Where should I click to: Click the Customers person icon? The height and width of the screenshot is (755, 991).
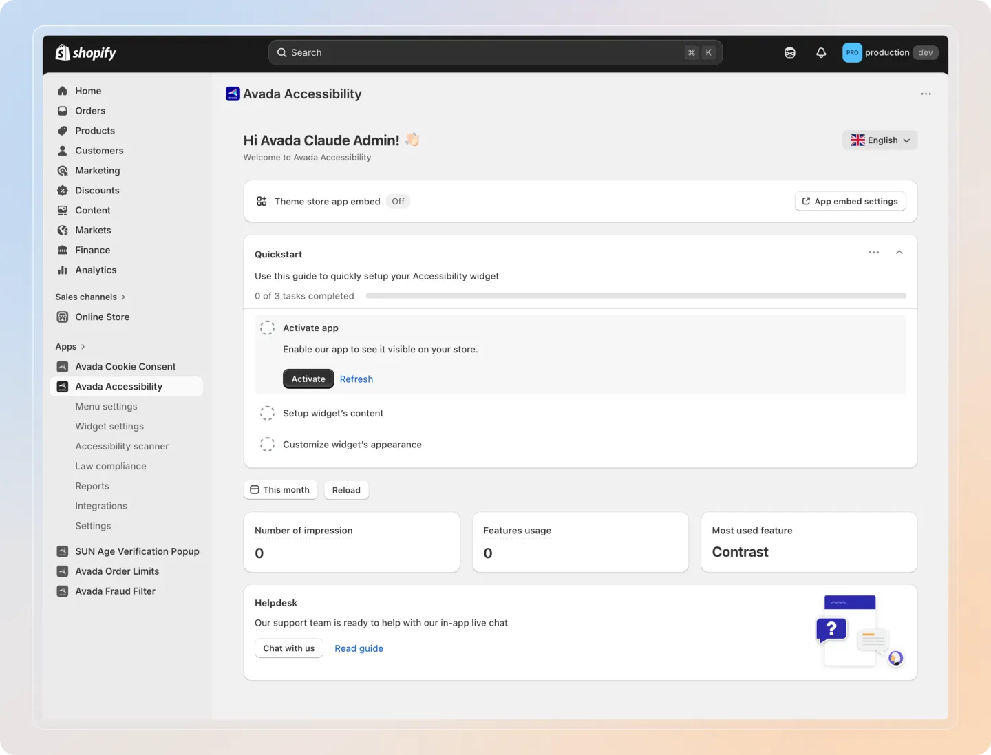coord(63,151)
